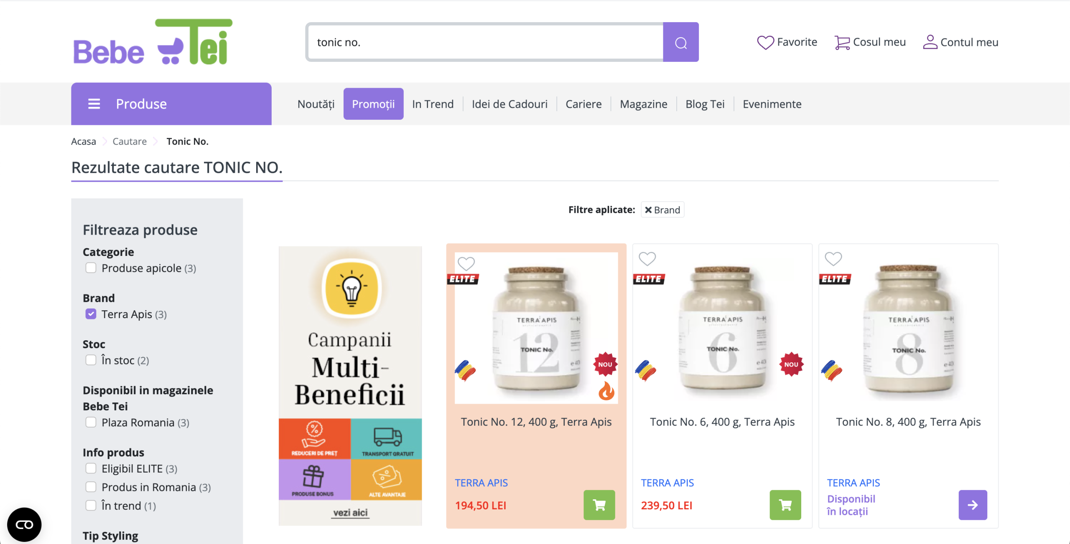
Task: Click the purple search magnifier button
Action: (680, 42)
